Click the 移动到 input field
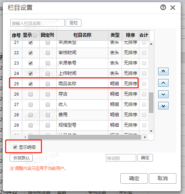Viewport: 185px width, 194px height. click(x=121, y=158)
